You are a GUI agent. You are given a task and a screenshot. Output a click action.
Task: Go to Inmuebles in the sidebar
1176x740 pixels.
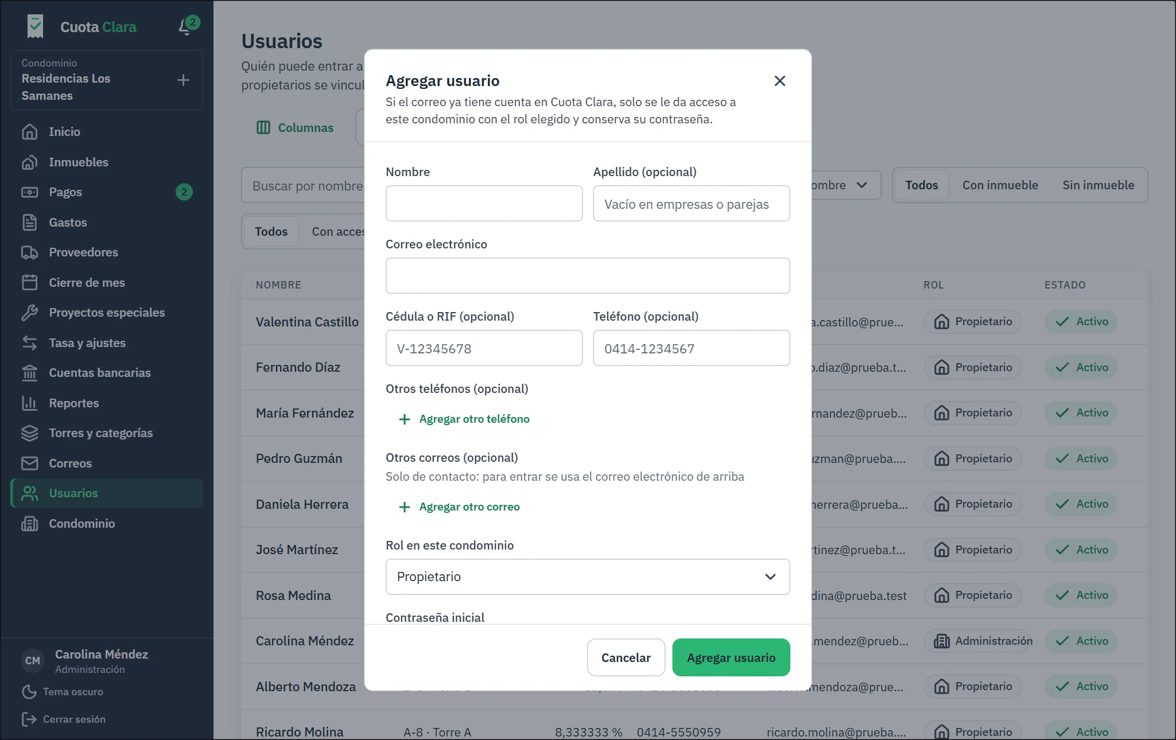(x=107, y=162)
